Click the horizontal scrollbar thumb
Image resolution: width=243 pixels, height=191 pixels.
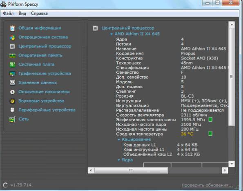click(x=131, y=171)
